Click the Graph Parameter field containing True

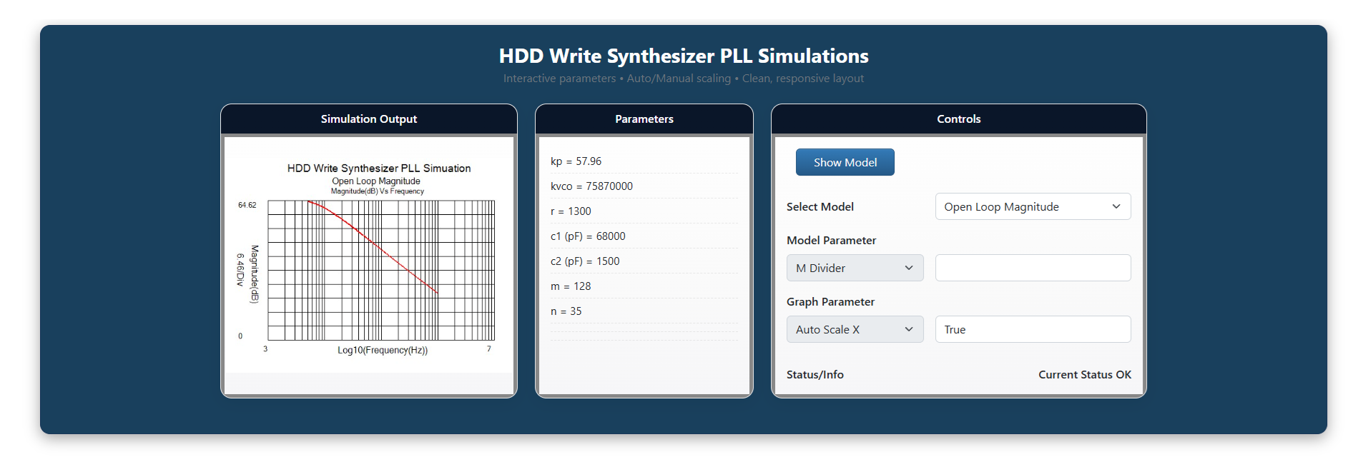click(1033, 329)
